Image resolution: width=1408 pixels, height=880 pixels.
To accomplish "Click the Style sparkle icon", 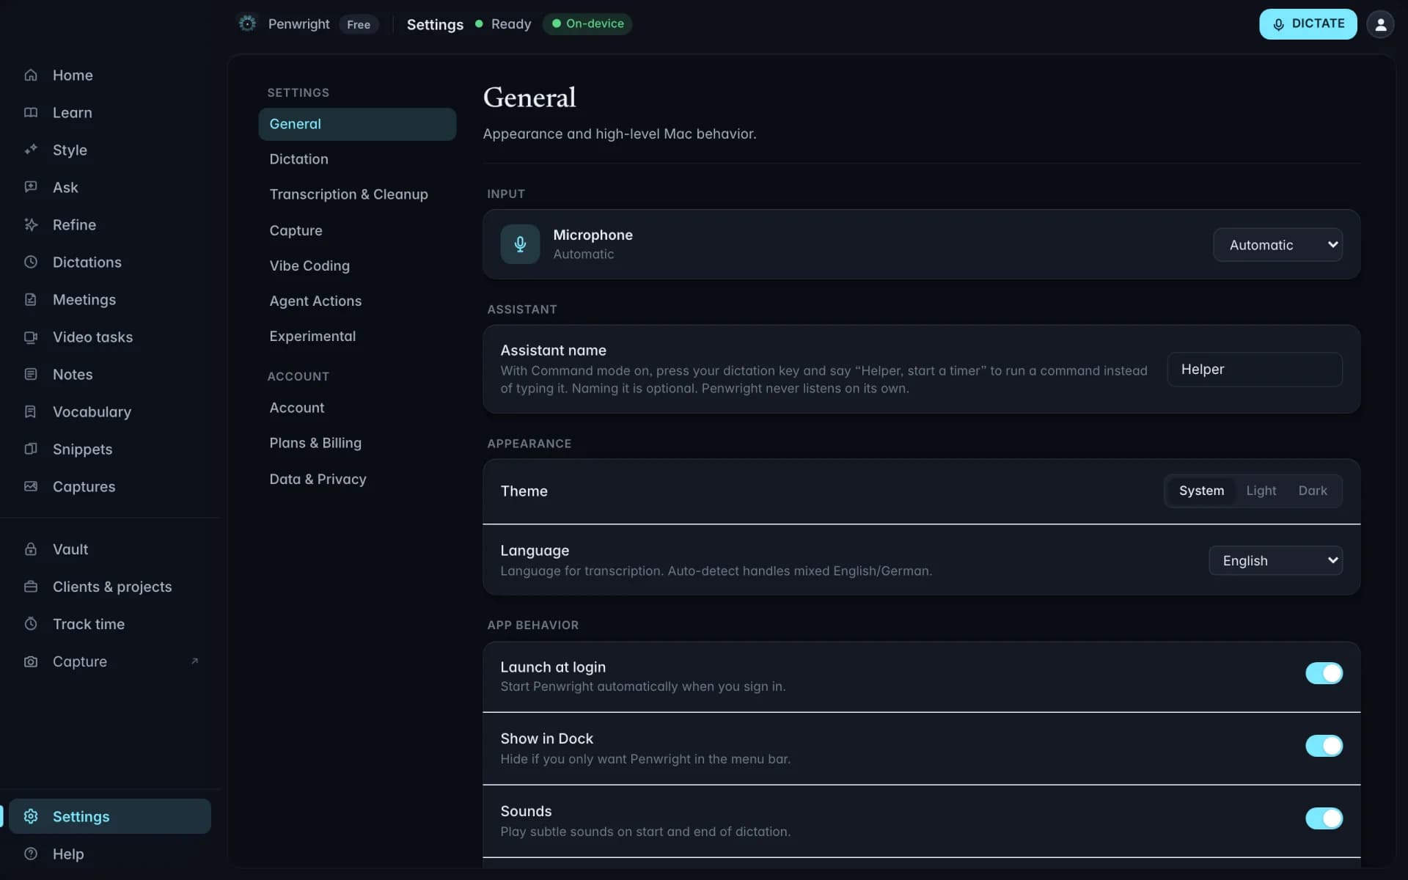I will tap(31, 150).
